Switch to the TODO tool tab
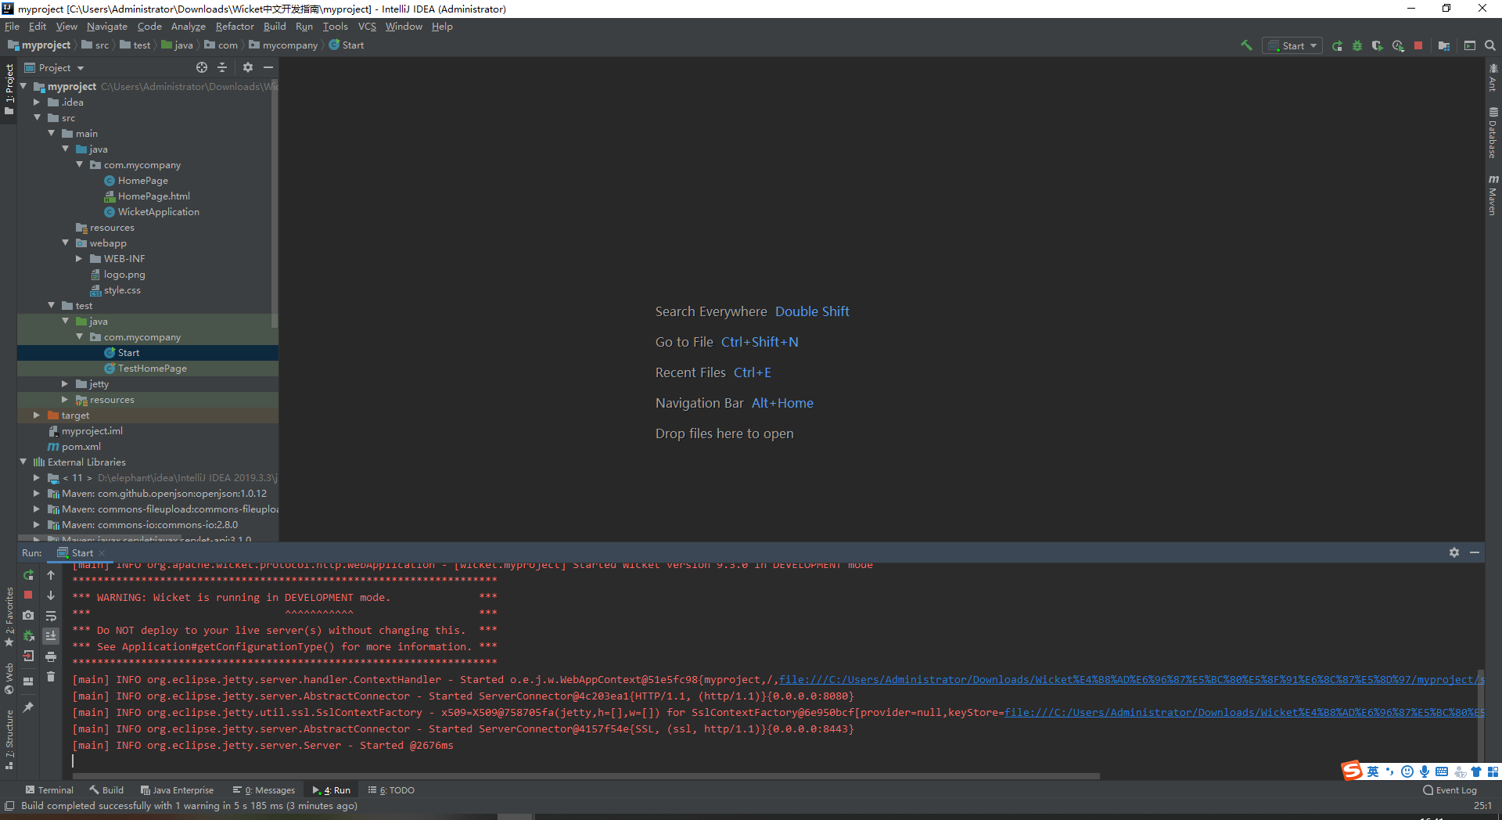1502x820 pixels. [391, 790]
